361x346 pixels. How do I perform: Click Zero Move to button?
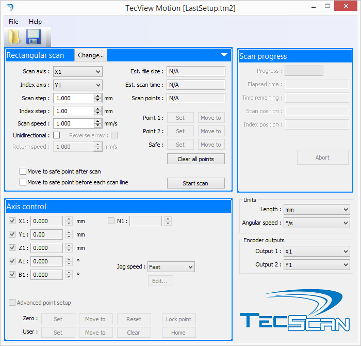(95, 319)
